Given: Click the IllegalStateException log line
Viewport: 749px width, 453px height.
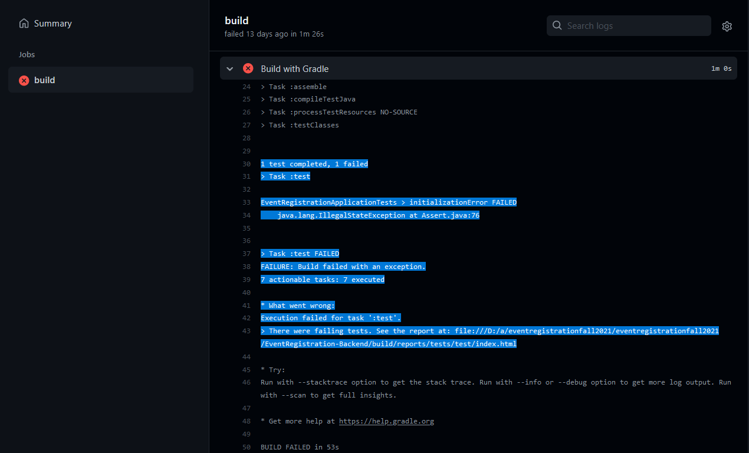Looking at the screenshot, I should [x=378, y=215].
